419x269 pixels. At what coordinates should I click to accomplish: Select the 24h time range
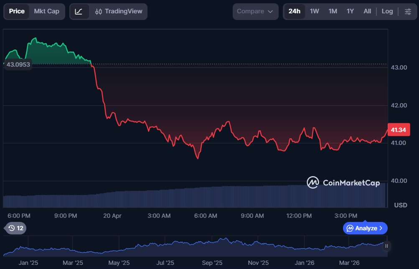(x=294, y=11)
